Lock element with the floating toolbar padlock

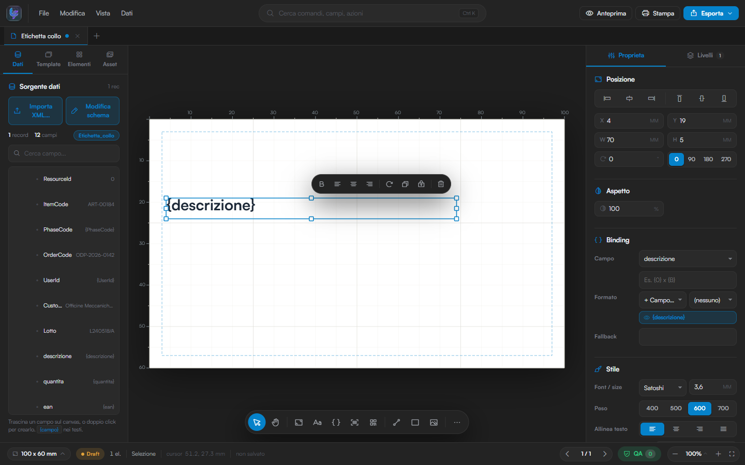421,184
